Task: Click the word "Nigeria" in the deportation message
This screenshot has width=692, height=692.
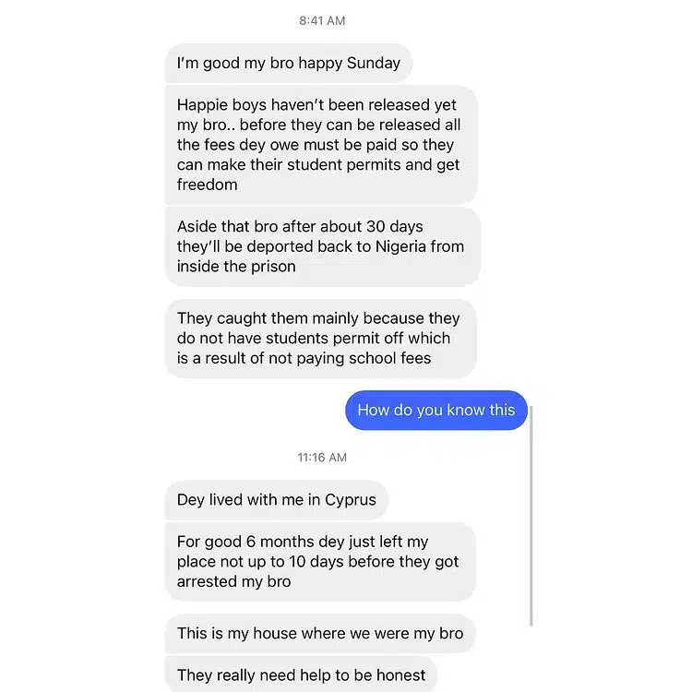Action: (435, 246)
